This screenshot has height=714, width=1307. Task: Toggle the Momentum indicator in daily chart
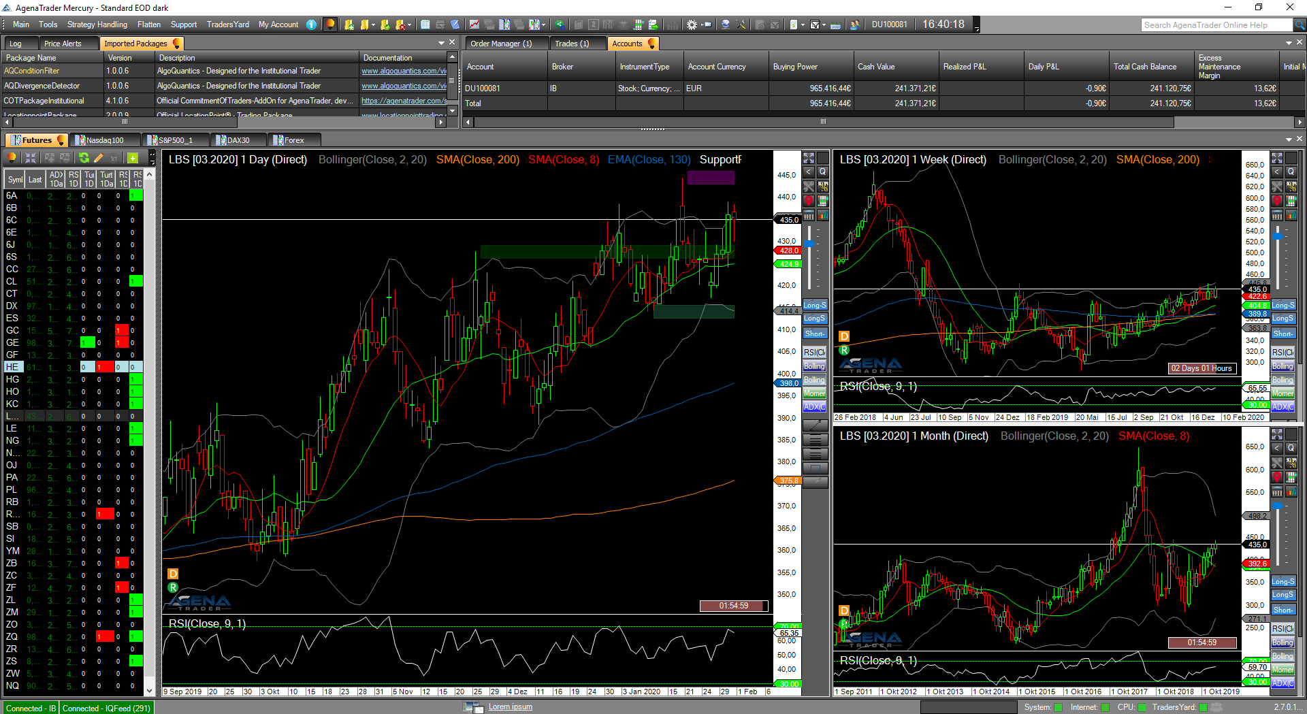pyautogui.click(x=815, y=393)
